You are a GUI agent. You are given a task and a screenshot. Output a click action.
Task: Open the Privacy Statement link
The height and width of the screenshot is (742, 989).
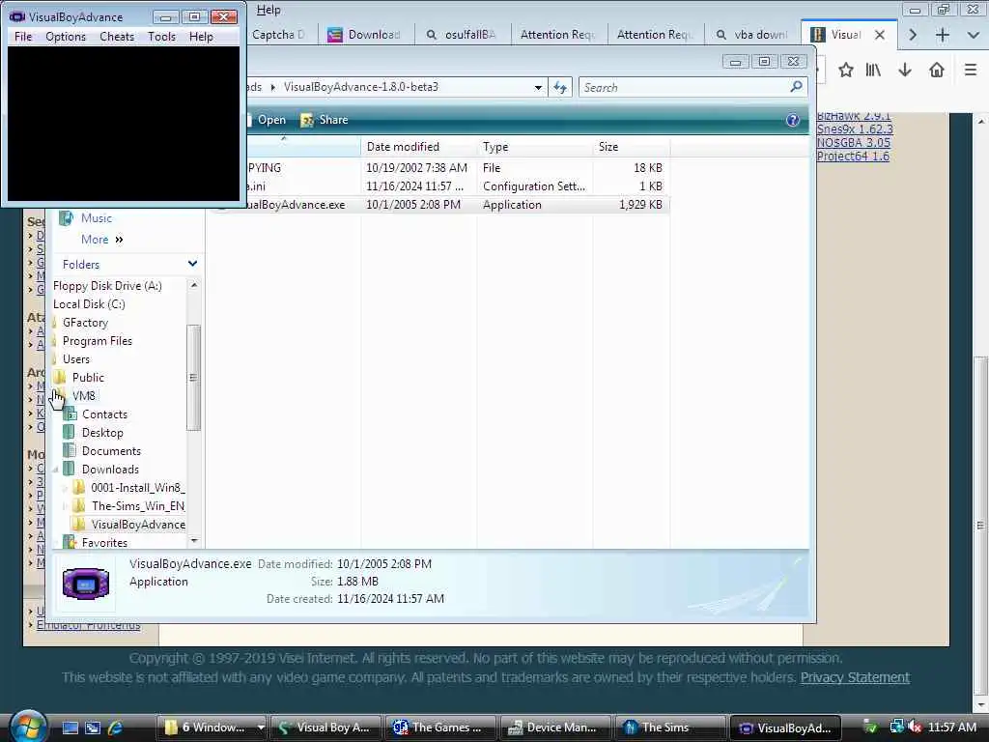(855, 677)
